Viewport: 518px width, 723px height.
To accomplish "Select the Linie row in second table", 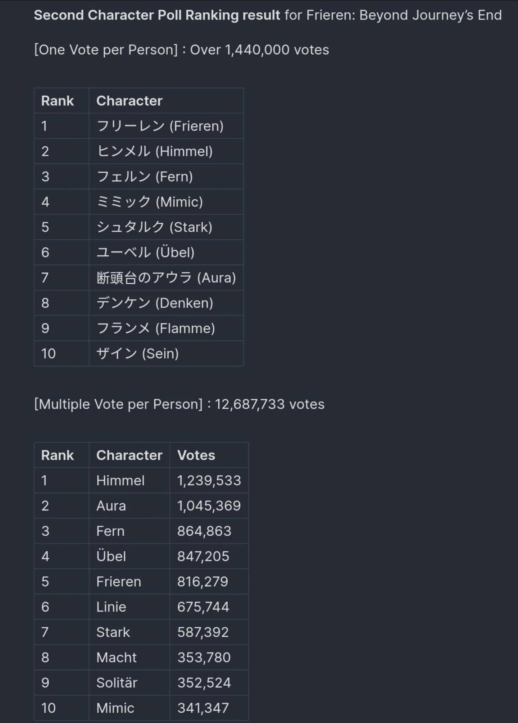I will (141, 607).
